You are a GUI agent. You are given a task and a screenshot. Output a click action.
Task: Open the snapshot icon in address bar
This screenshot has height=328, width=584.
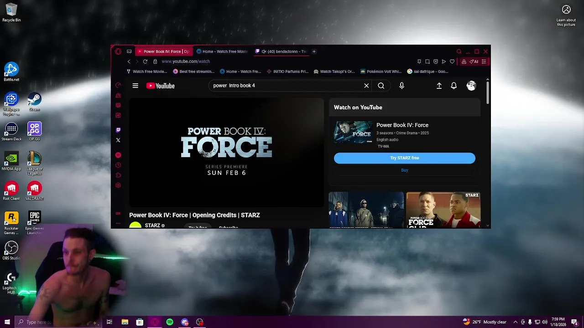(x=428, y=61)
